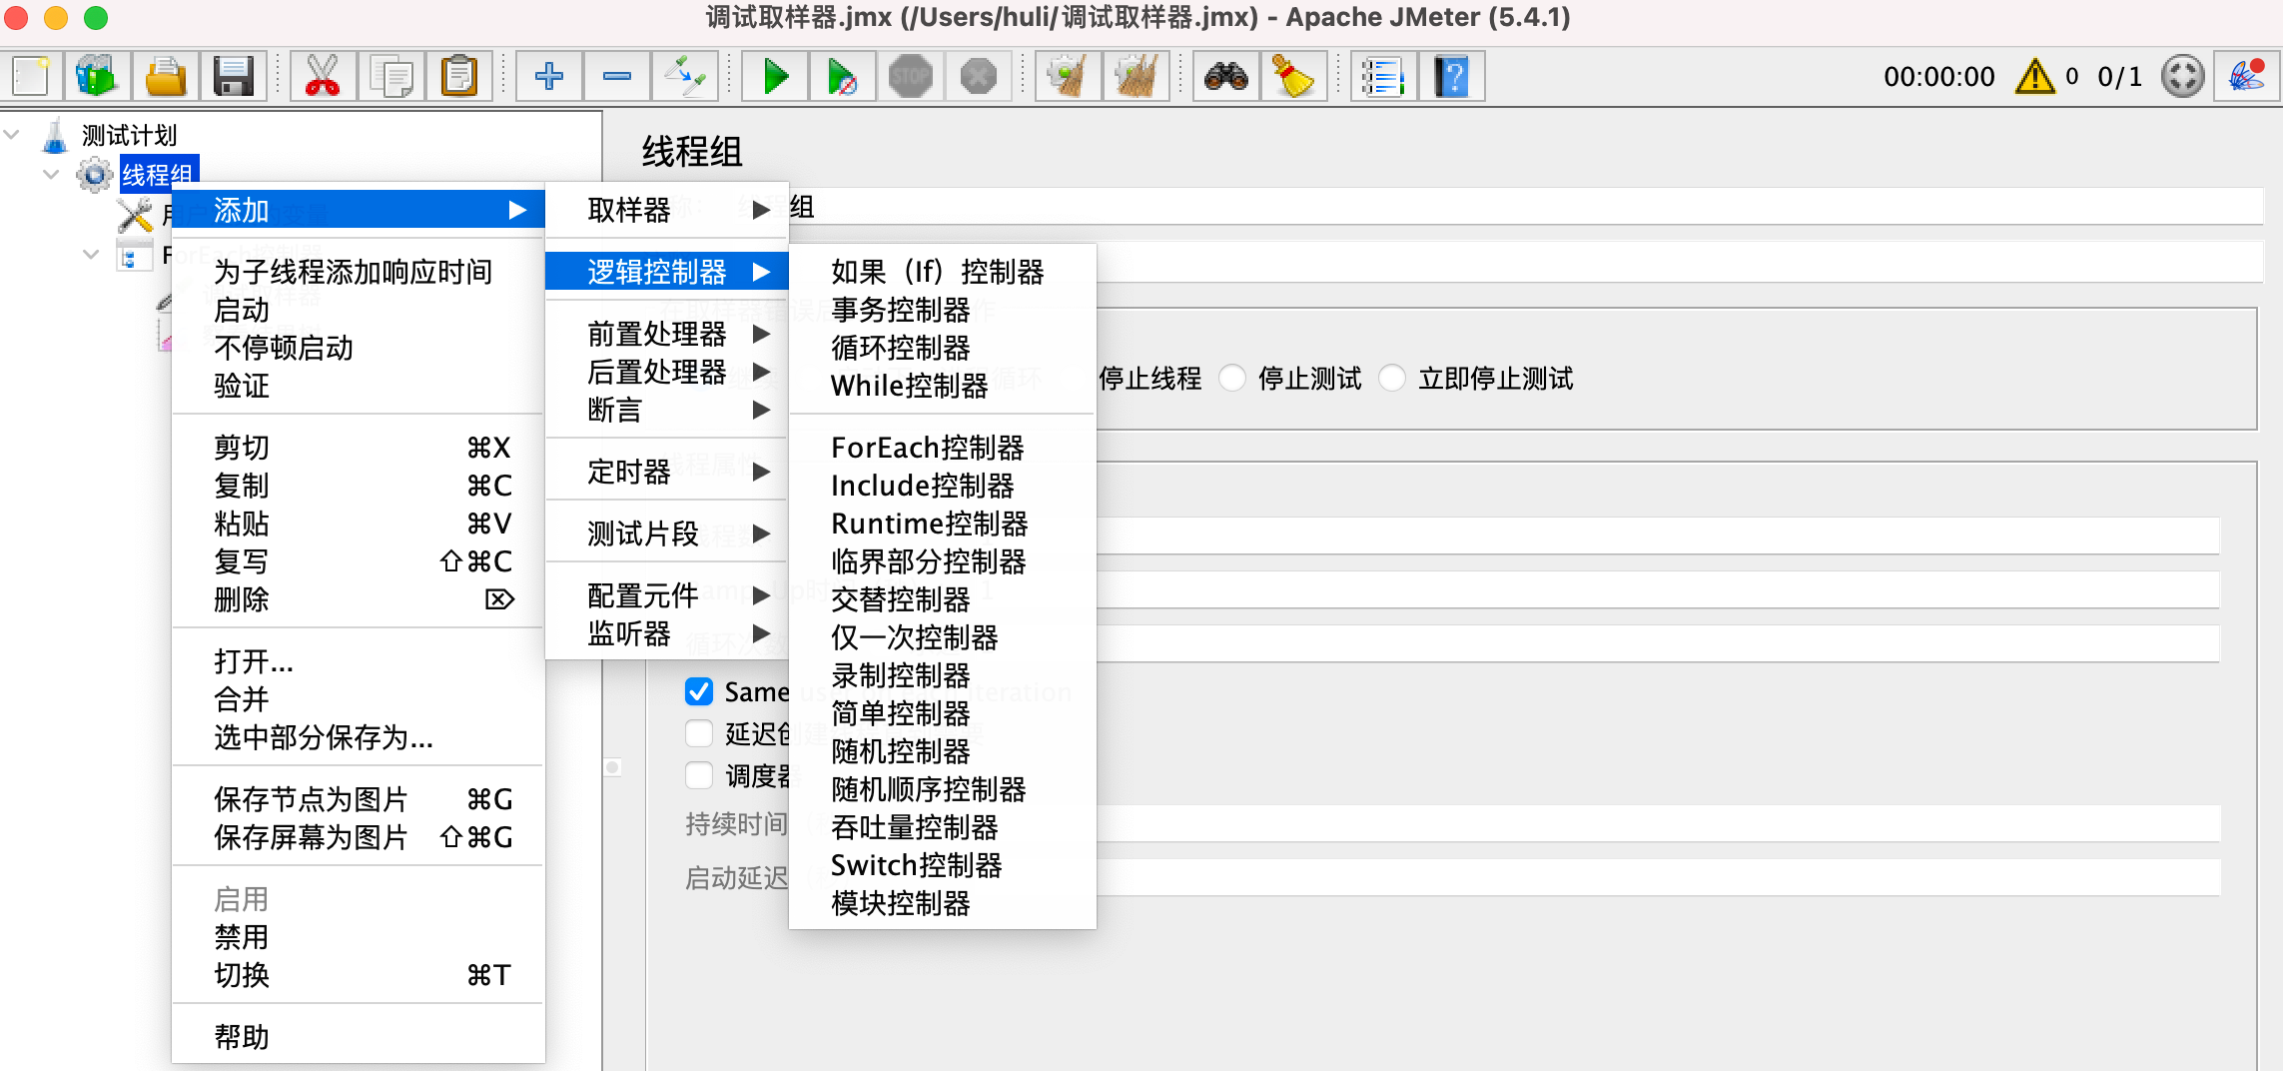Image resolution: width=2283 pixels, height=1071 pixels.
Task: Expand all nodes with plus icon
Action: (548, 76)
